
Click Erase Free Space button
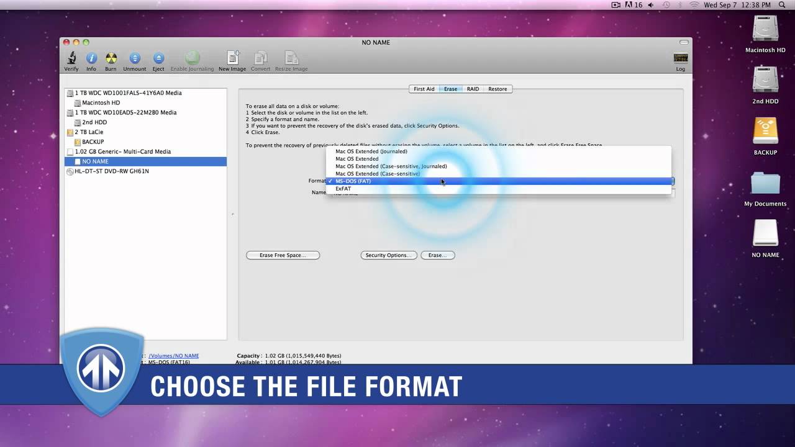coord(283,255)
